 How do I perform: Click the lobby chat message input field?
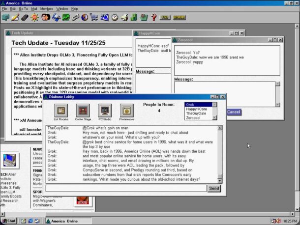(x=126, y=188)
